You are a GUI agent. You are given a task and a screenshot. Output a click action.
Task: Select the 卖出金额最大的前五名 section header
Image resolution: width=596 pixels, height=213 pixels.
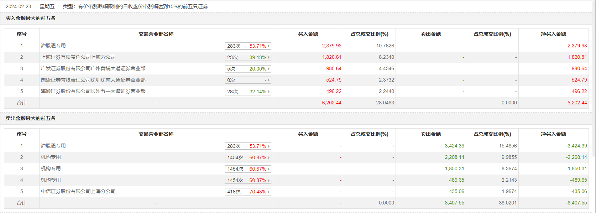31,118
